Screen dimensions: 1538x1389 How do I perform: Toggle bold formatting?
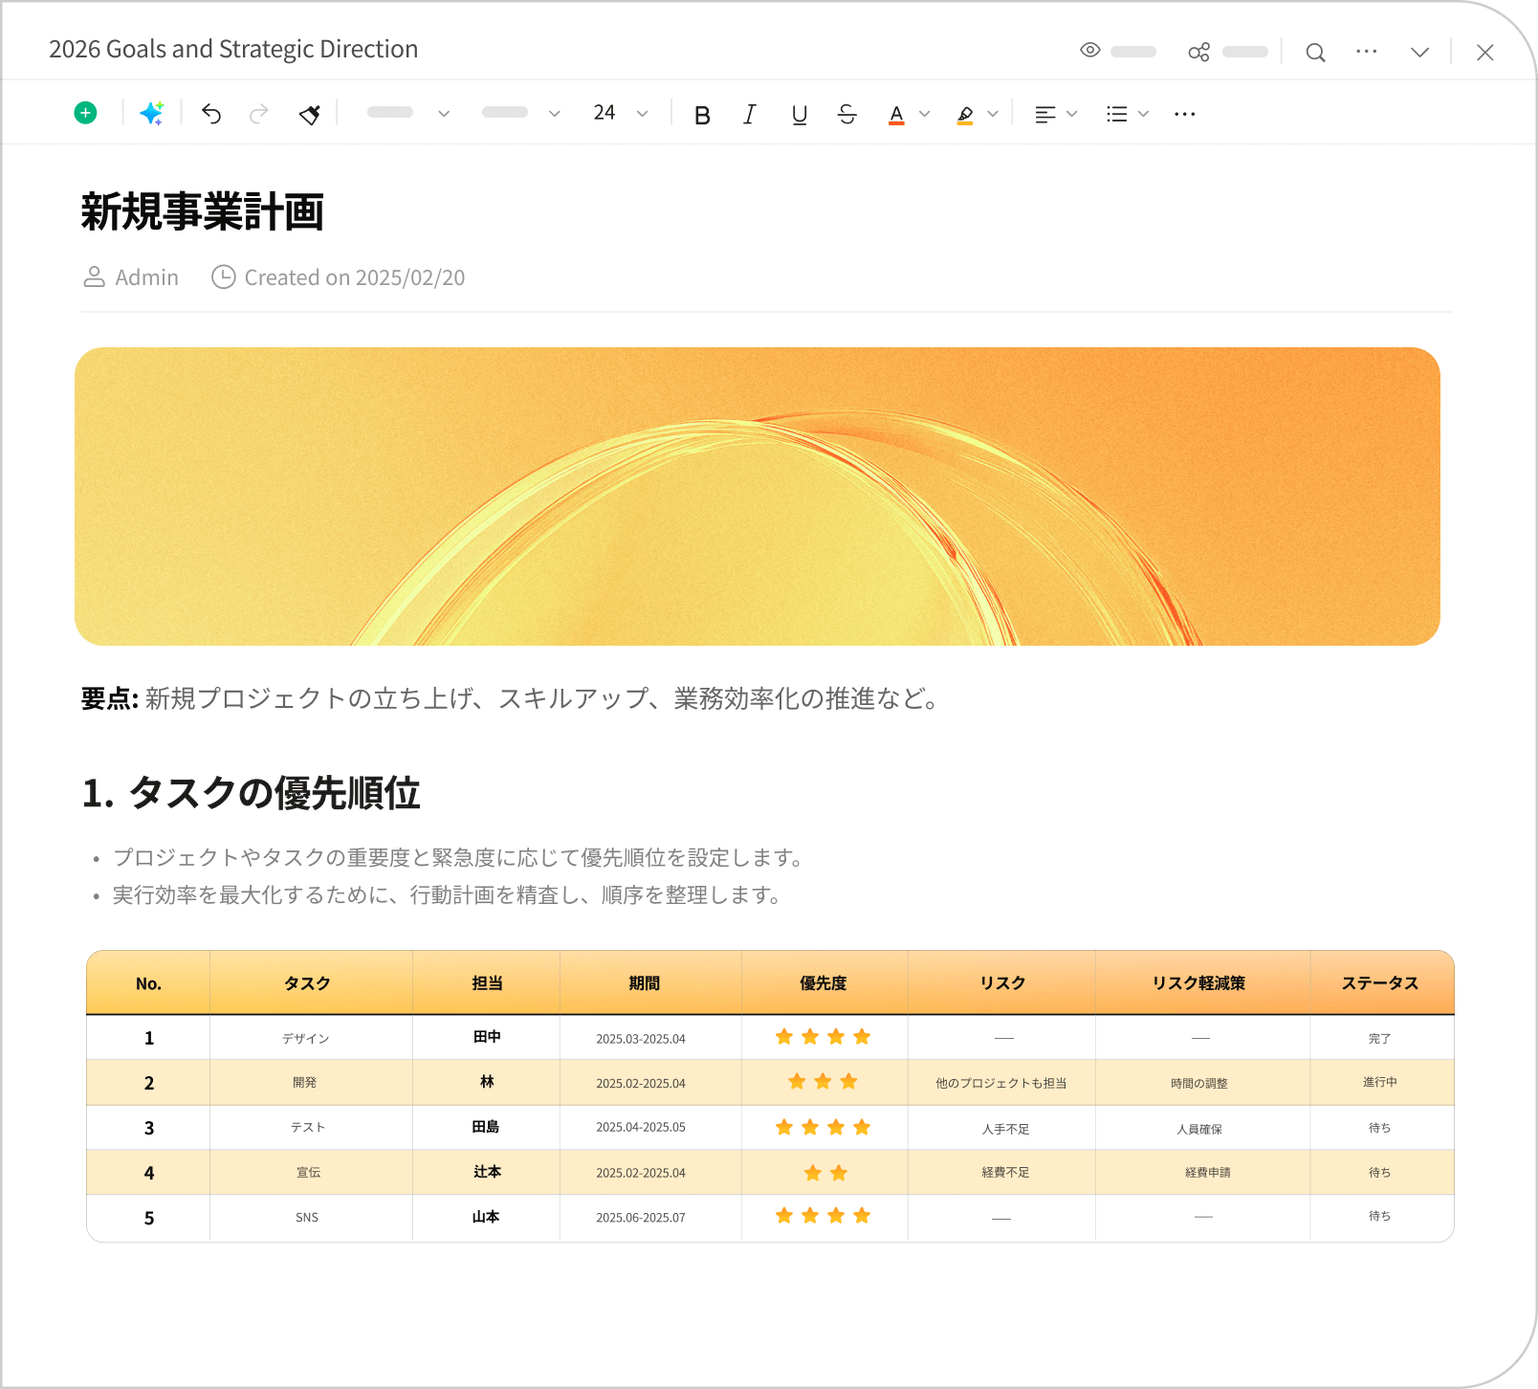pos(702,115)
